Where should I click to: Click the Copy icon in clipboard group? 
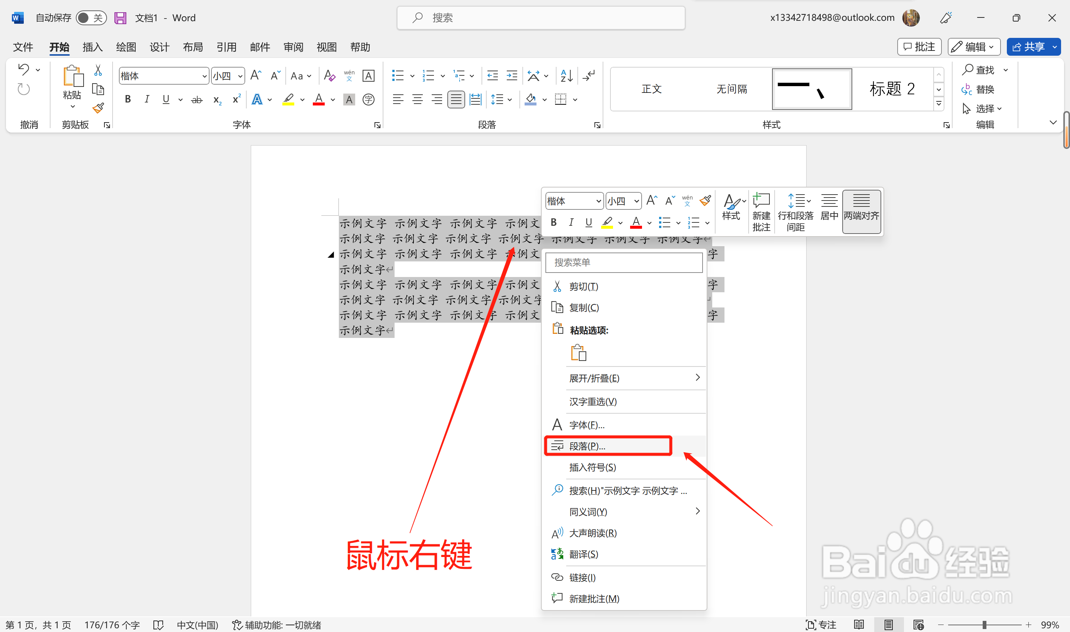pos(98,89)
